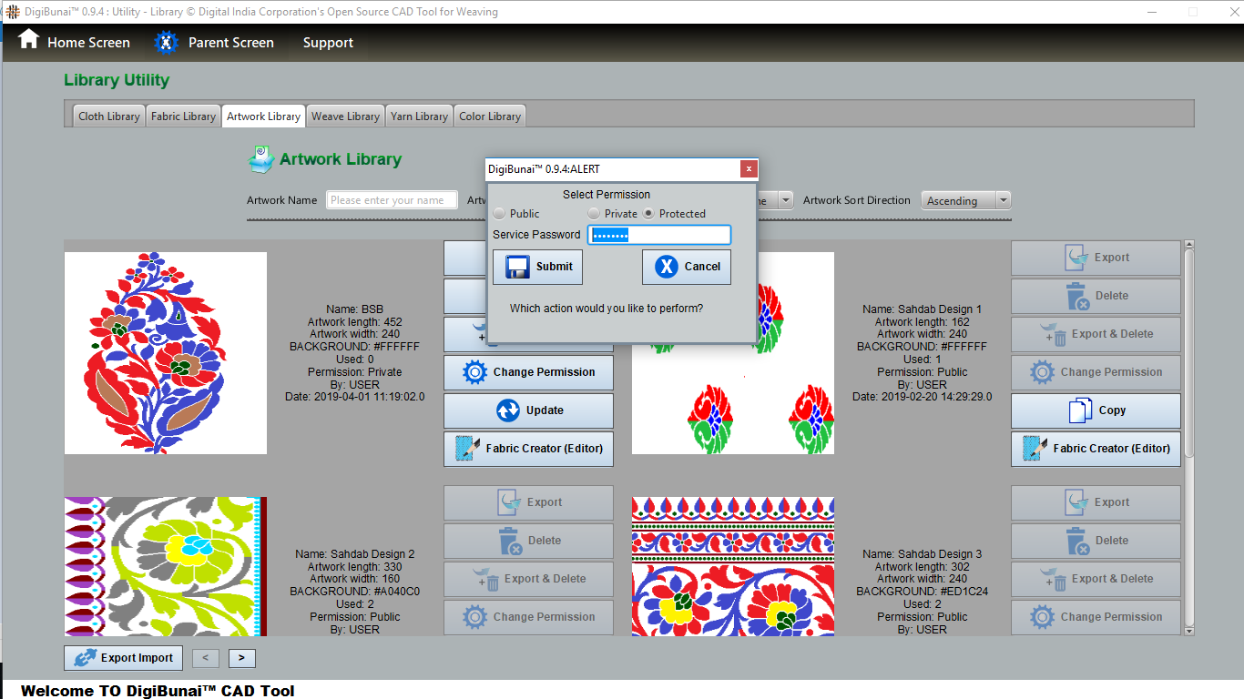Open the Support menu

[x=328, y=43]
